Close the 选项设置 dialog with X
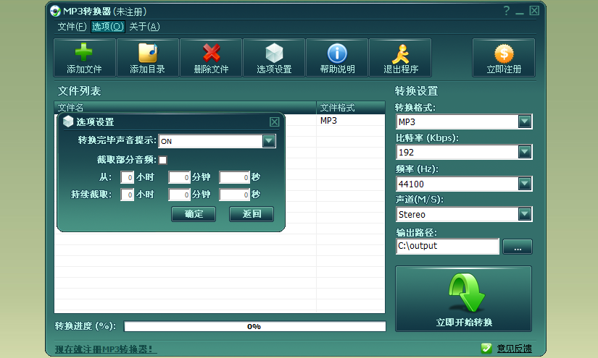The image size is (598, 358). [274, 122]
